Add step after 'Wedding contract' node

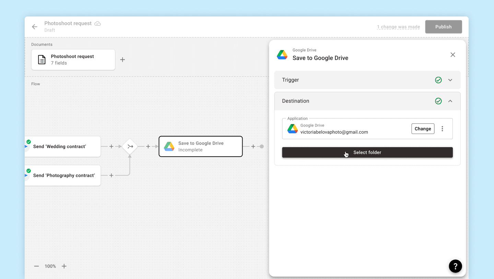tap(111, 146)
